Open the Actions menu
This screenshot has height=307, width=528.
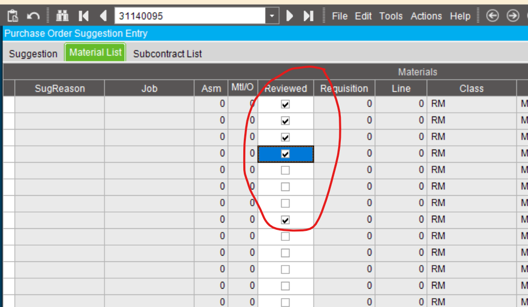(x=426, y=16)
